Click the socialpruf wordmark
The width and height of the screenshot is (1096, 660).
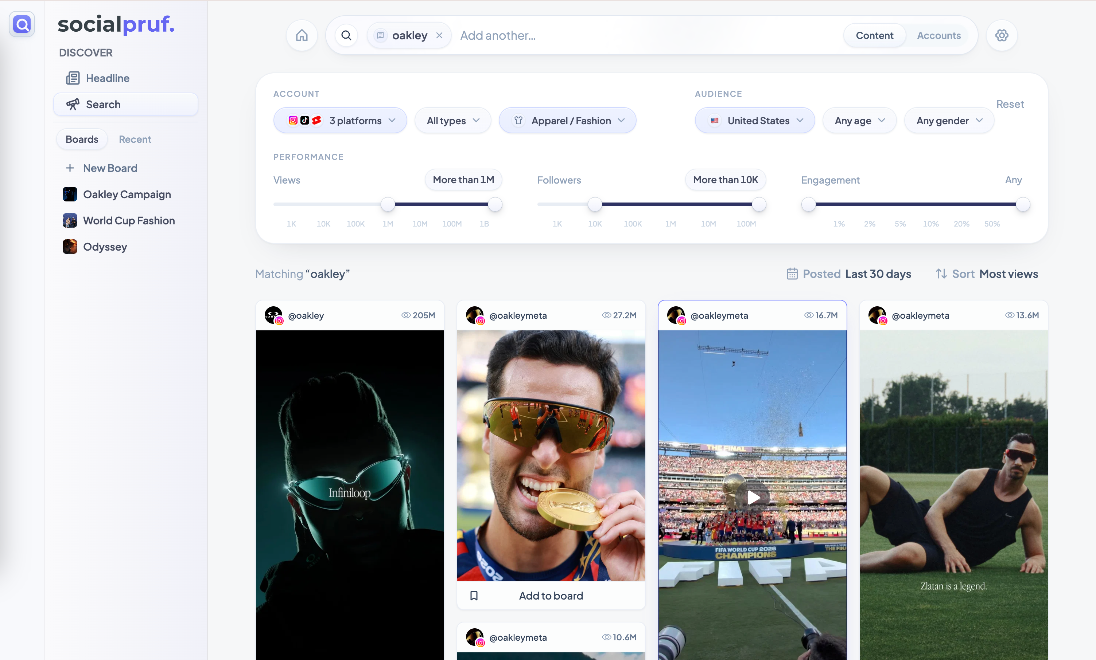point(116,24)
